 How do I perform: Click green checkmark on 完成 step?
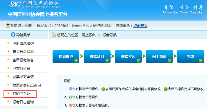coord(201,61)
